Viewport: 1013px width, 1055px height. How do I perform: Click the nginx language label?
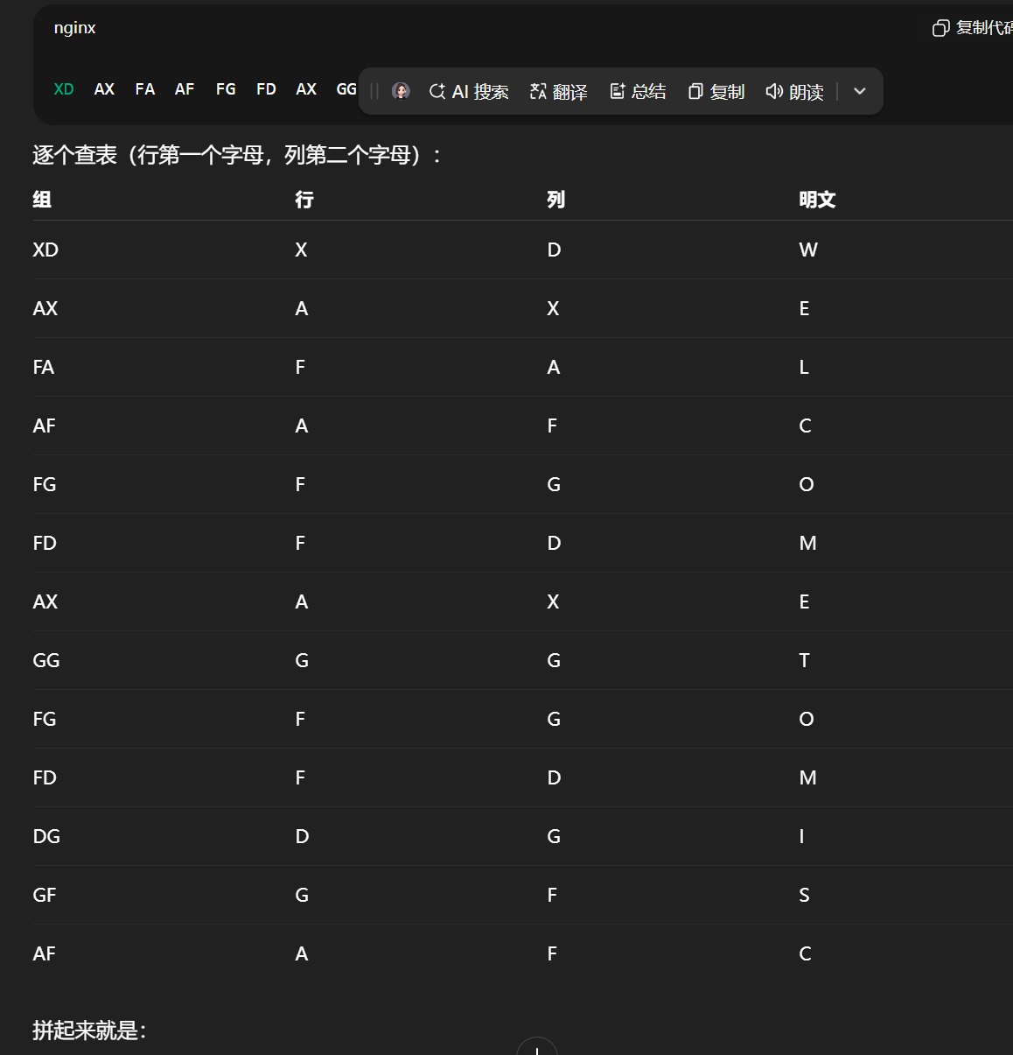point(74,28)
